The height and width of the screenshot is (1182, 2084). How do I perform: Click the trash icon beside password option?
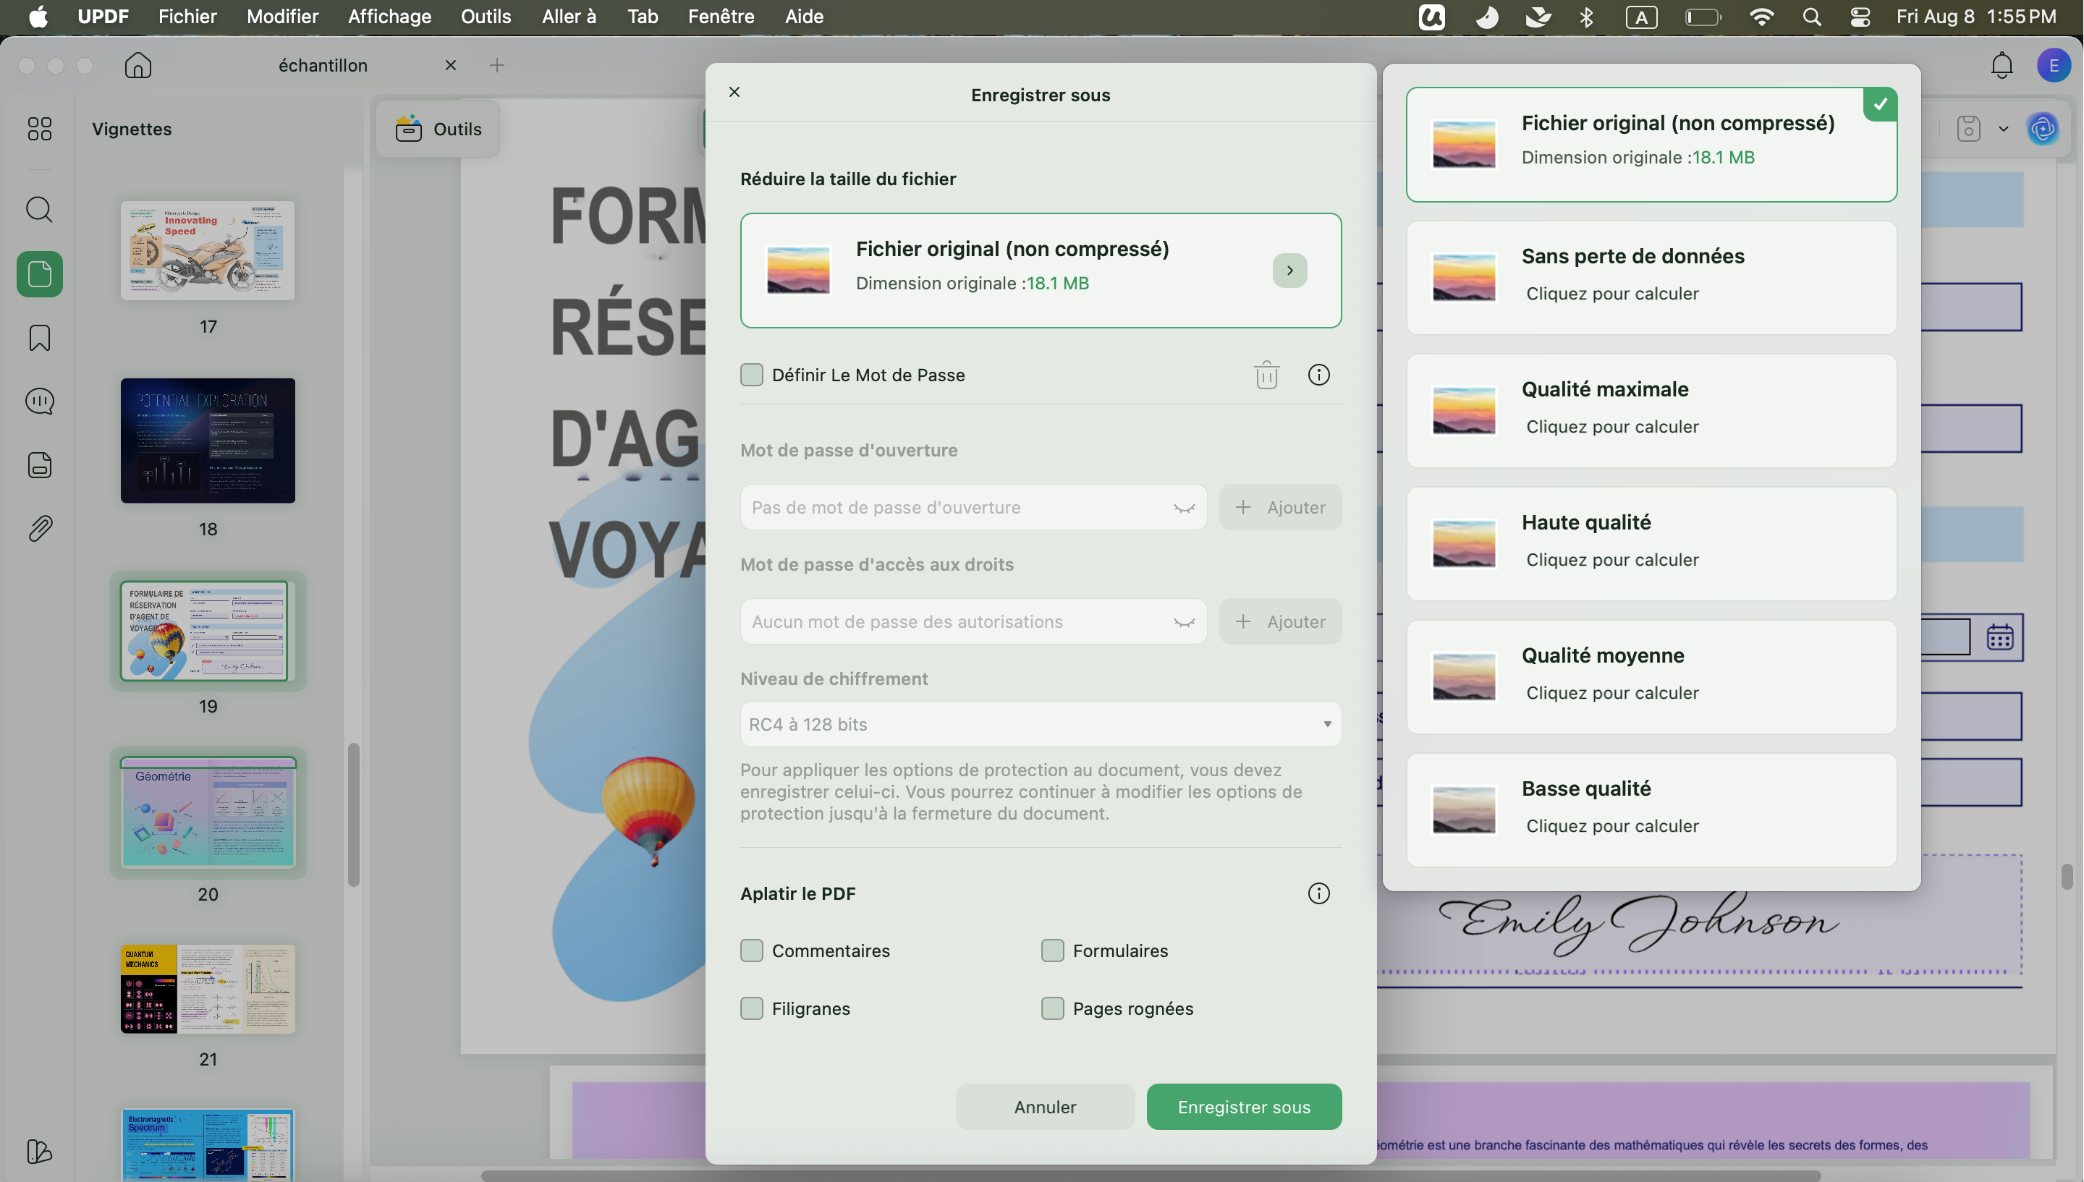[x=1266, y=375]
